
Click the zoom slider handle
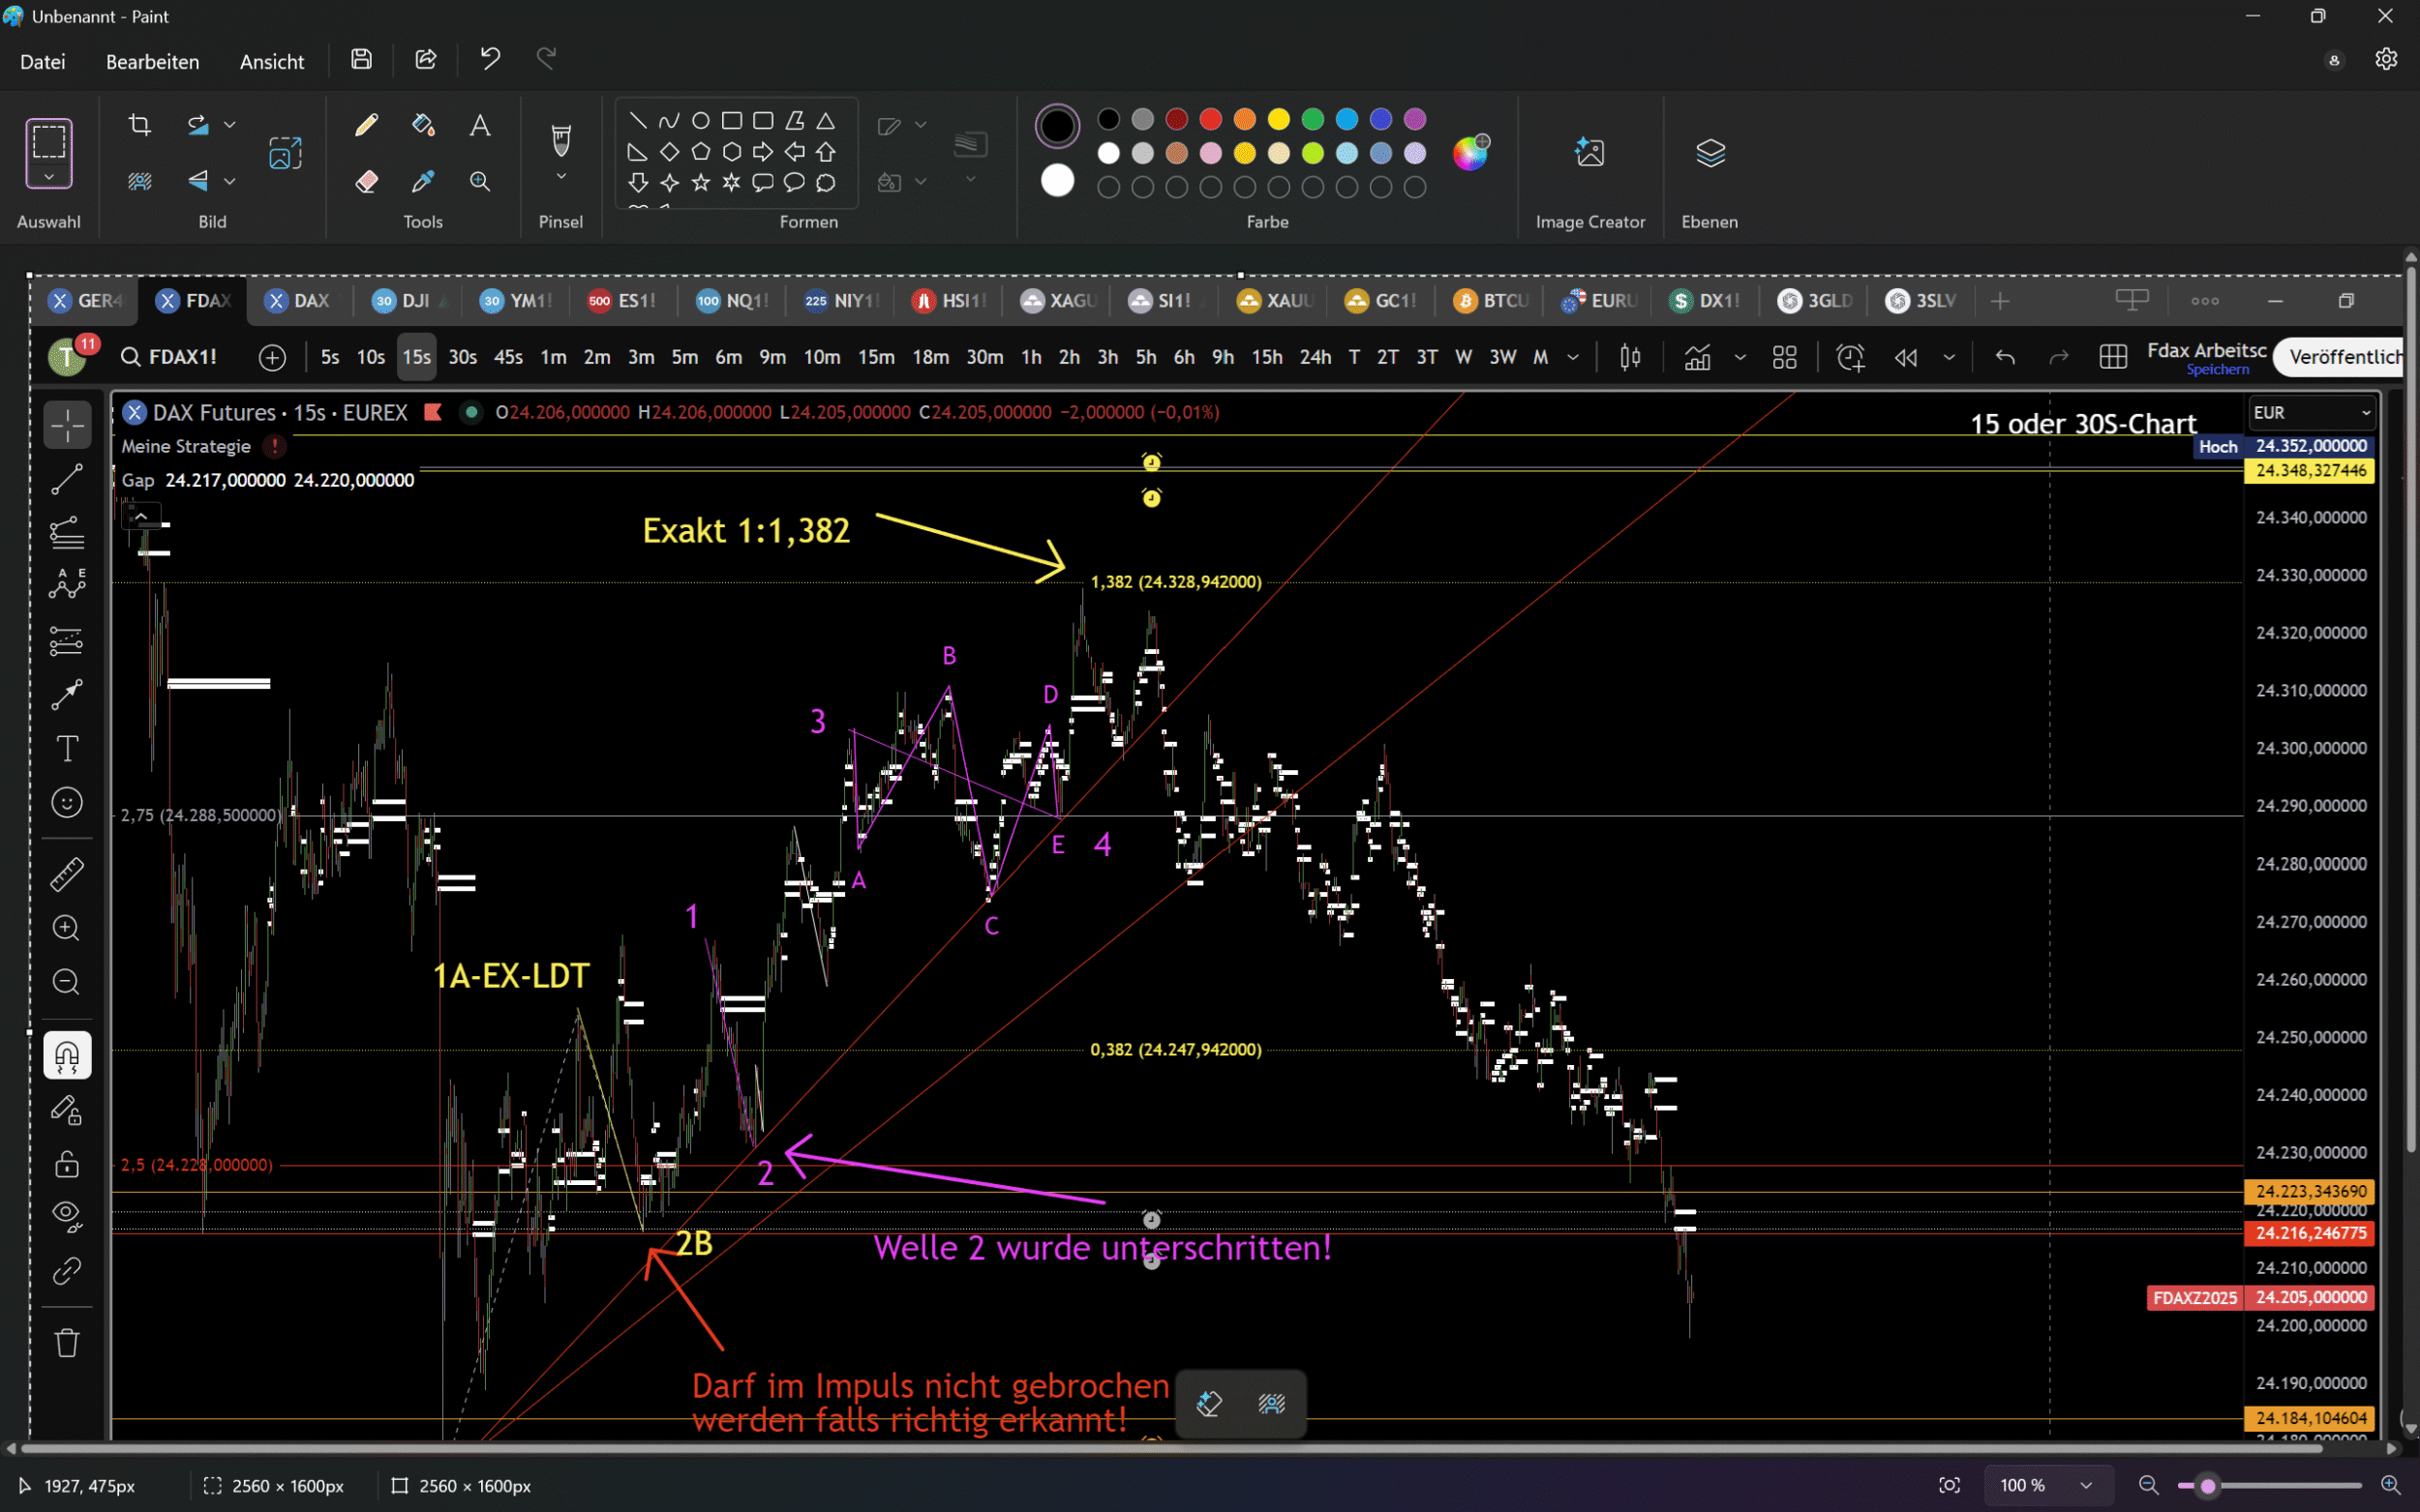click(2208, 1485)
